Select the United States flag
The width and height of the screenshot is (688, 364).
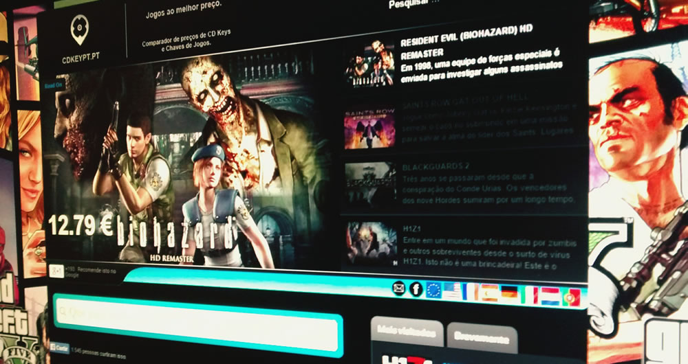(452, 291)
